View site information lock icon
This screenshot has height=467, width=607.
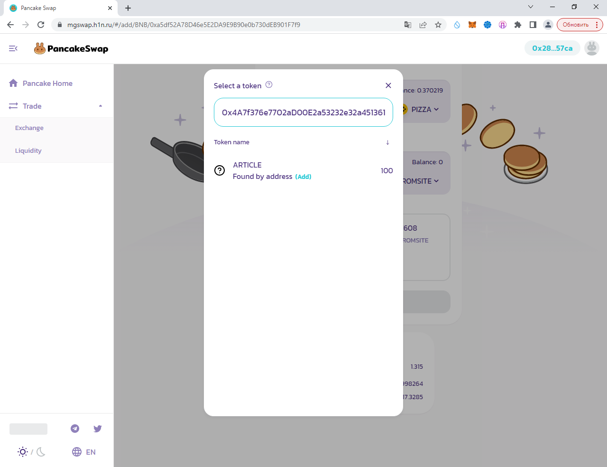[x=60, y=25]
